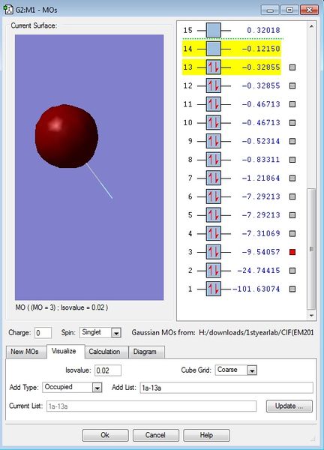Select orbital 3 occupancy box
This screenshot has height=450, width=324.
click(214, 252)
